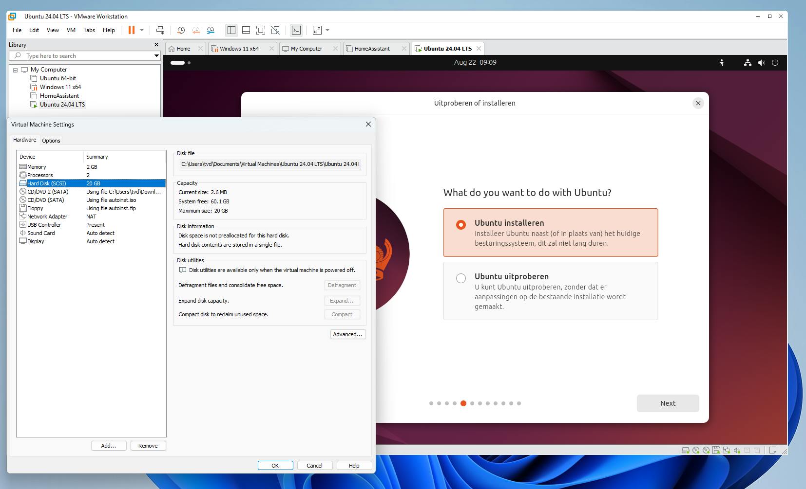Click the Compact disk button
The height and width of the screenshot is (489, 806).
tap(342, 314)
